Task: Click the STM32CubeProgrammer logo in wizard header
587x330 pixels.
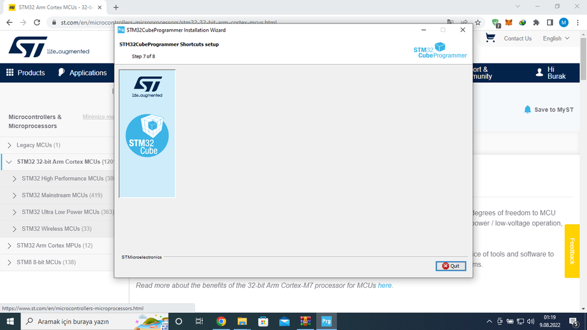Action: (440, 50)
